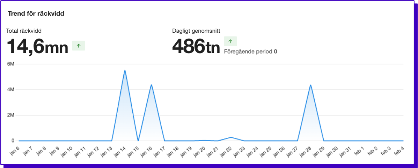Click the jan 20 date label
Screen dimensions: 418x168
[200, 151]
